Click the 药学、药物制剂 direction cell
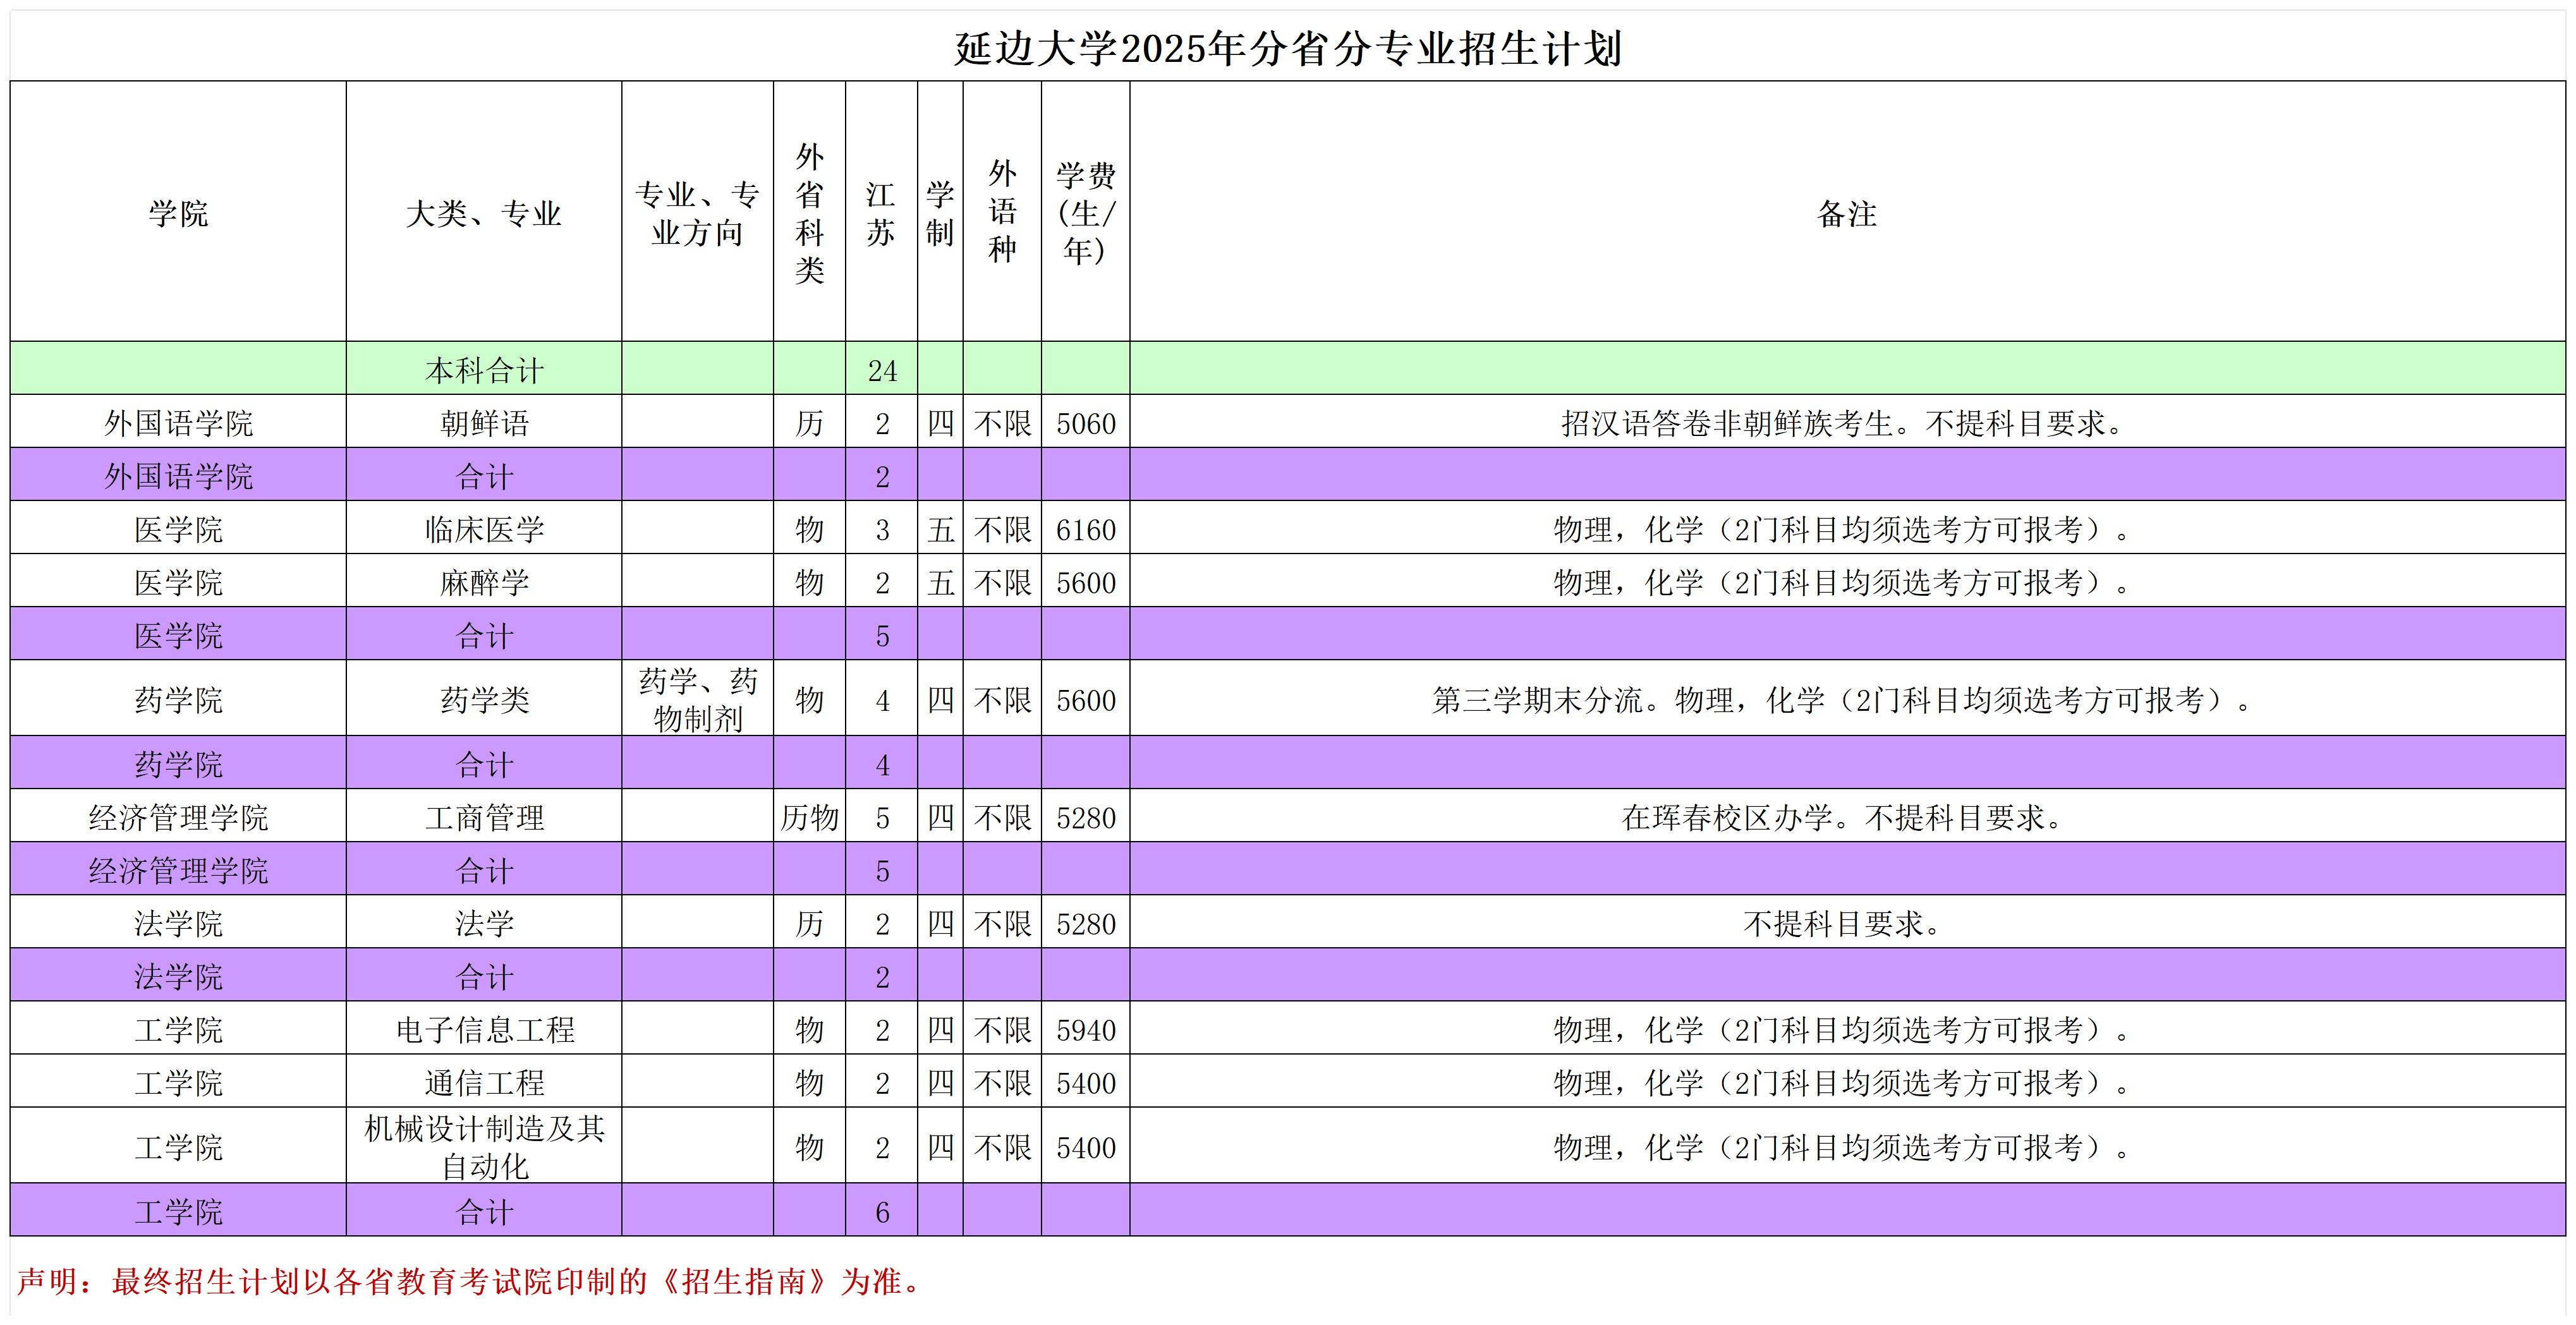This screenshot has width=2576, height=1325. point(697,698)
